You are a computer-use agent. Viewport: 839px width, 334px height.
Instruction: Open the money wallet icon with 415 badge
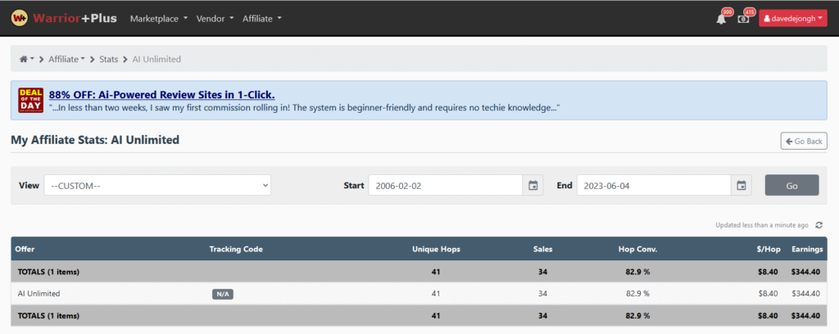coord(743,19)
